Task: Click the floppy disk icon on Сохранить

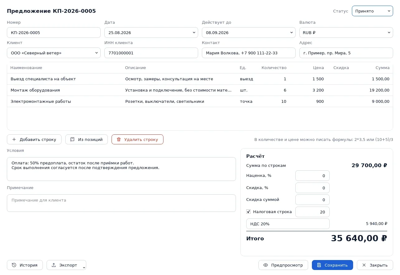Action: coord(319,265)
